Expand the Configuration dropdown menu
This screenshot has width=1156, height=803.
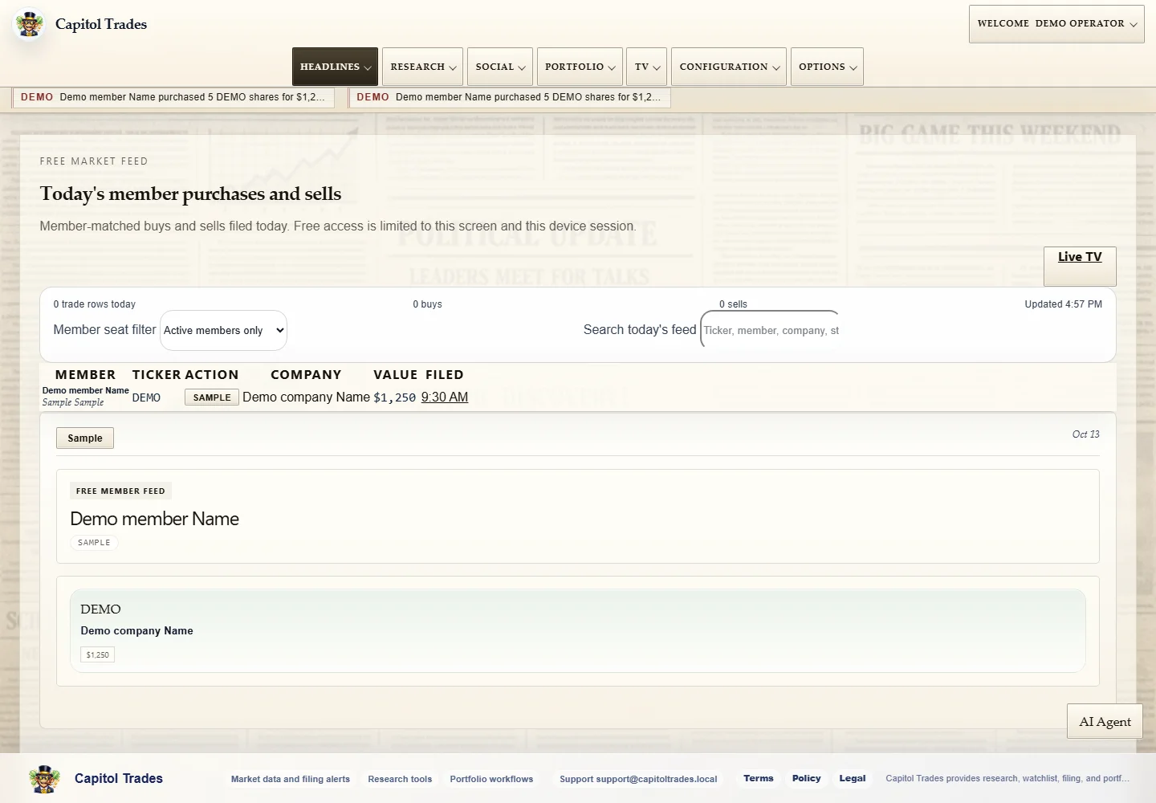coord(729,67)
